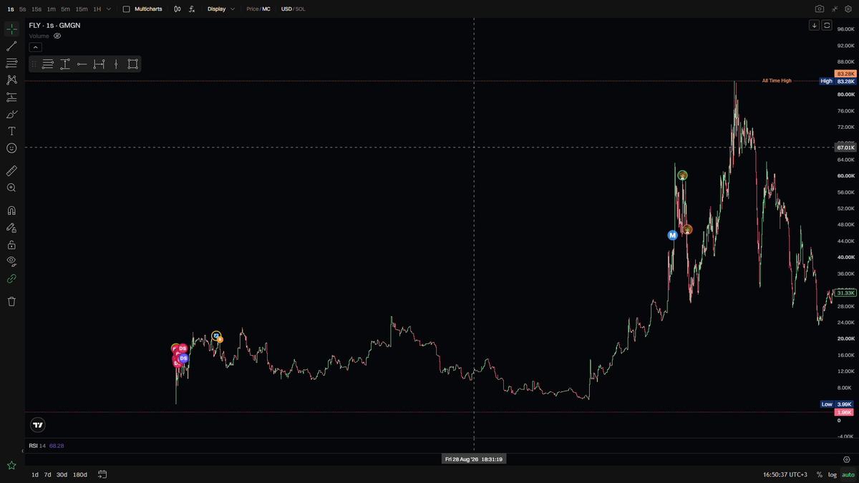Viewport: 859px width, 483px height.
Task: Choose the price range tool in floating toolbar
Action: (x=64, y=64)
